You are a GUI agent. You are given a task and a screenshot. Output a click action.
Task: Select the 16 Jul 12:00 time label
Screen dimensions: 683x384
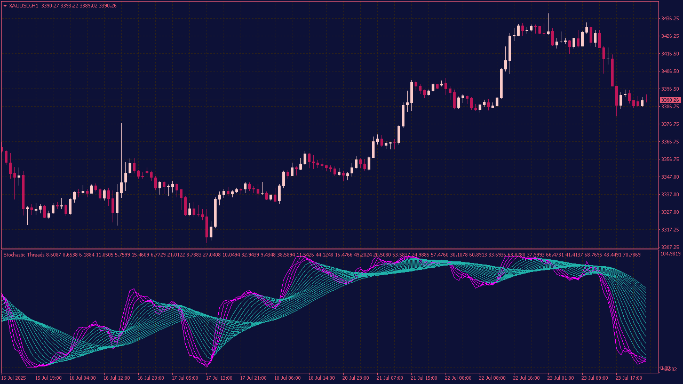click(x=116, y=378)
